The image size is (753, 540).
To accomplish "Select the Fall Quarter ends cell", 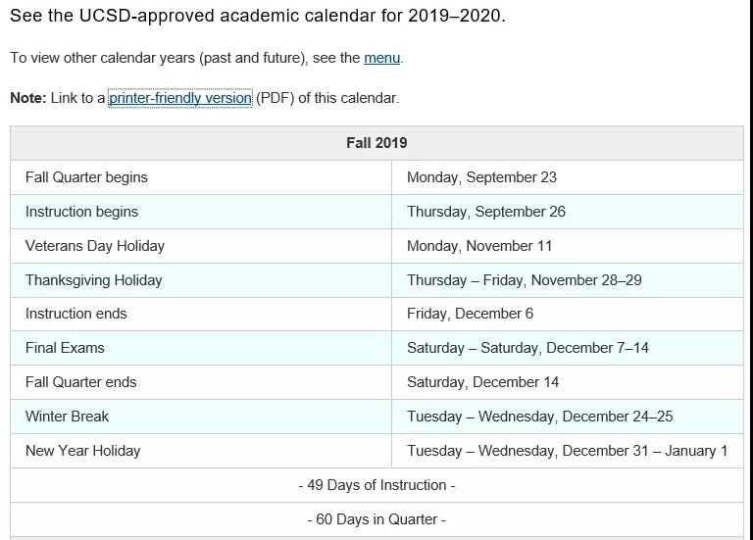I will 201,382.
